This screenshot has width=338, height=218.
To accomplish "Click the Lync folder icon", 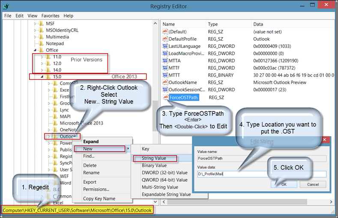I will point(55,110).
